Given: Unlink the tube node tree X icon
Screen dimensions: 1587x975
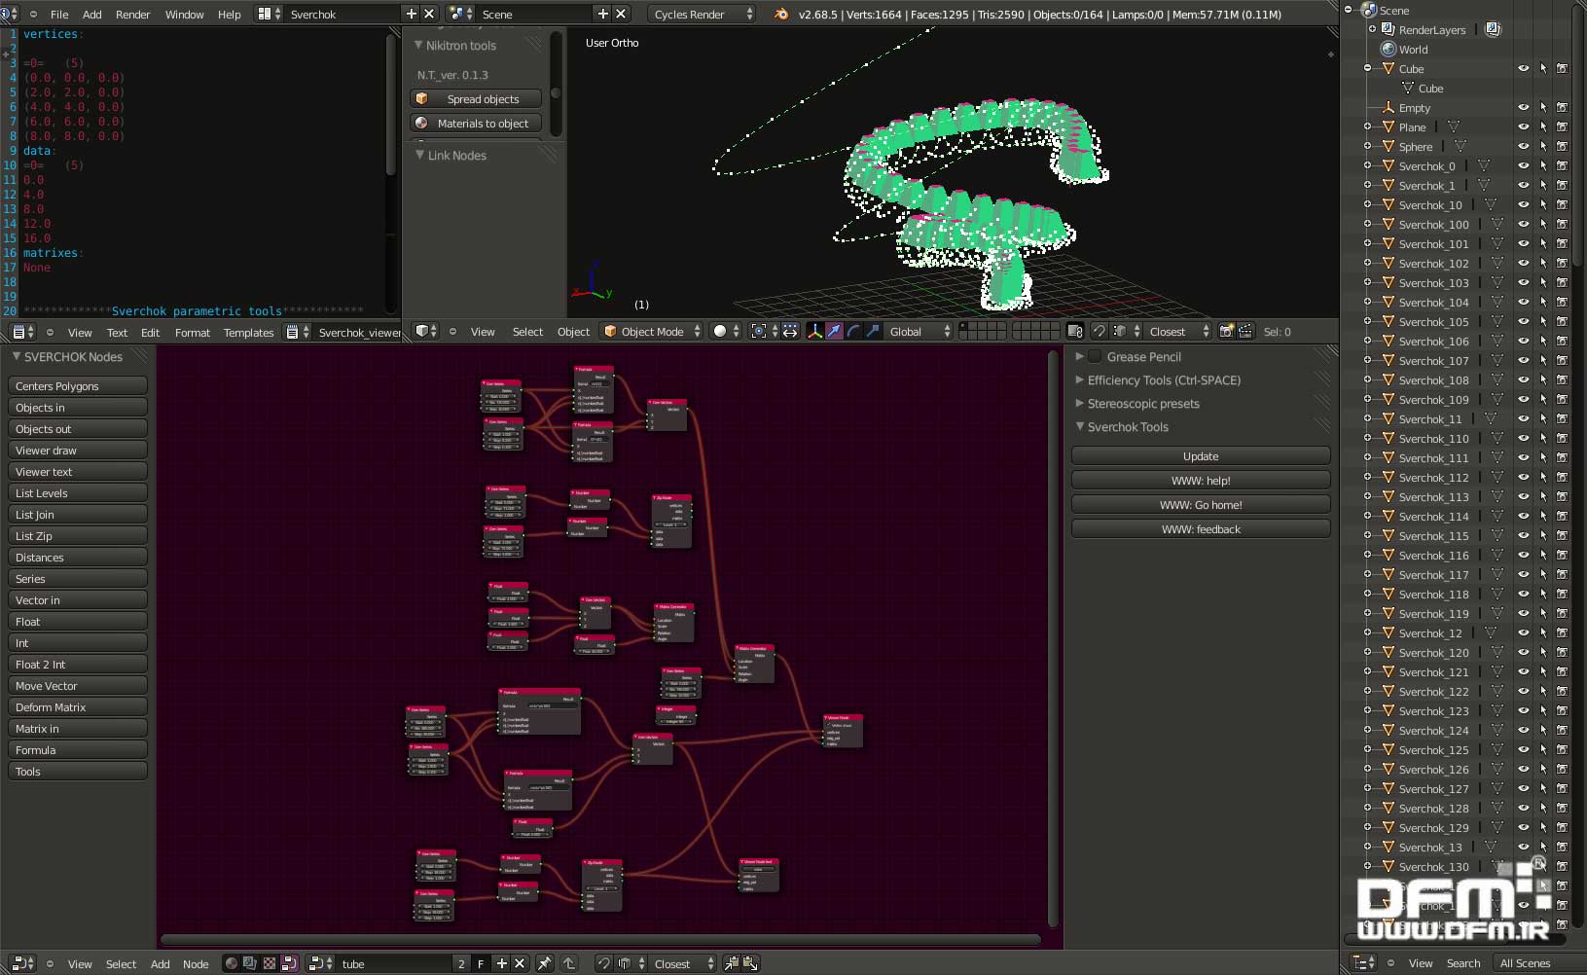Looking at the screenshot, I should [x=520, y=963].
